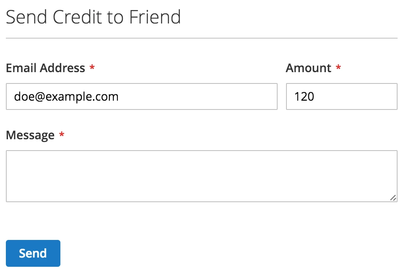Viewport: 411px width, 276px height.
Task: Place cursor in the Message text area
Action: tap(201, 176)
